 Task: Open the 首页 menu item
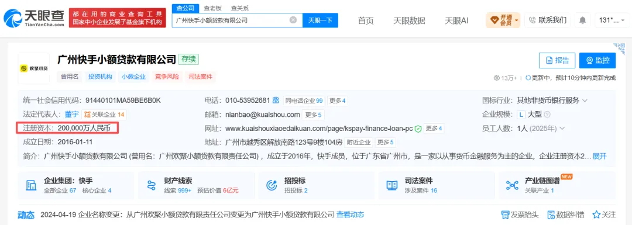click(x=366, y=20)
